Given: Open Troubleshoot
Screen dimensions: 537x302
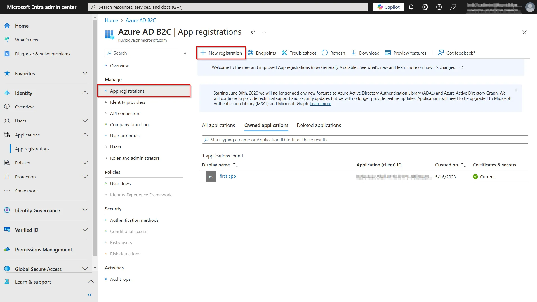Looking at the screenshot, I should 299,53.
